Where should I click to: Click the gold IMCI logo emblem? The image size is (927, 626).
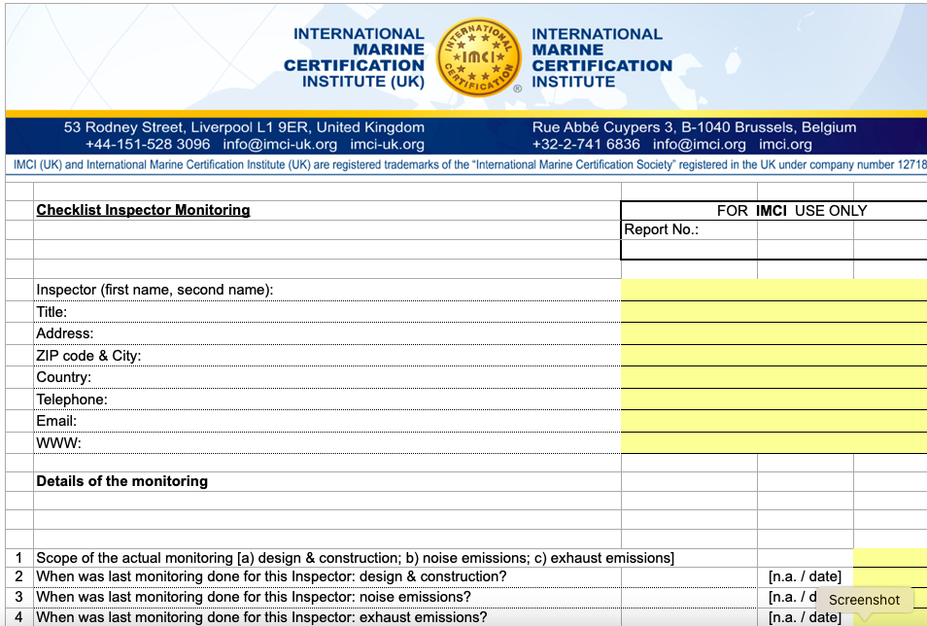tap(476, 57)
